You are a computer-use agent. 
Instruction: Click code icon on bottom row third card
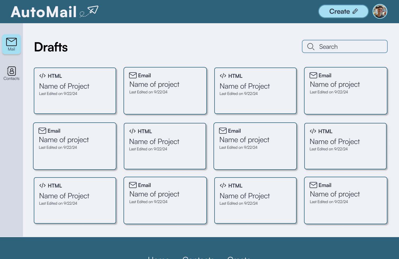pyautogui.click(x=223, y=185)
